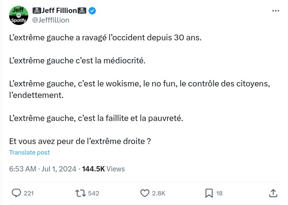Bookmark this post with the bookmark icon
The width and height of the screenshot is (288, 205).
tap(209, 193)
